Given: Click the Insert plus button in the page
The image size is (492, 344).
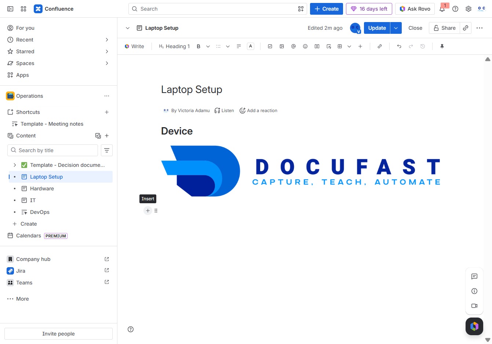Looking at the screenshot, I should pos(148,211).
